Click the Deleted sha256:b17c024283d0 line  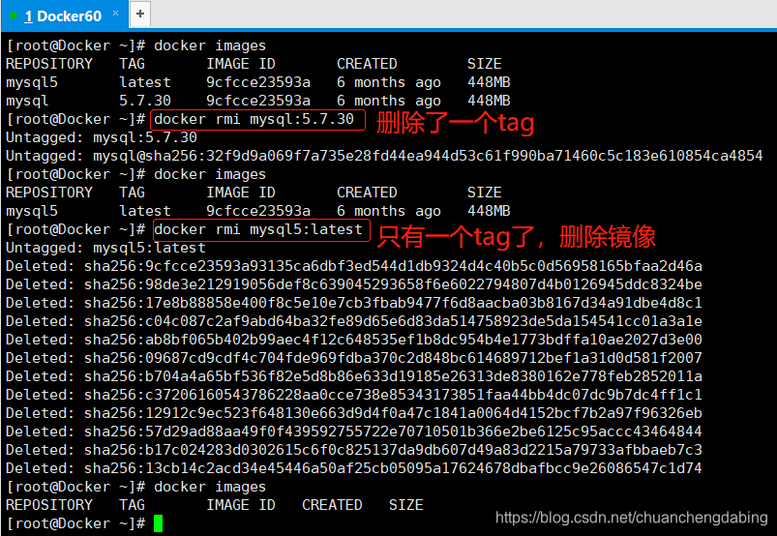pyautogui.click(x=354, y=450)
